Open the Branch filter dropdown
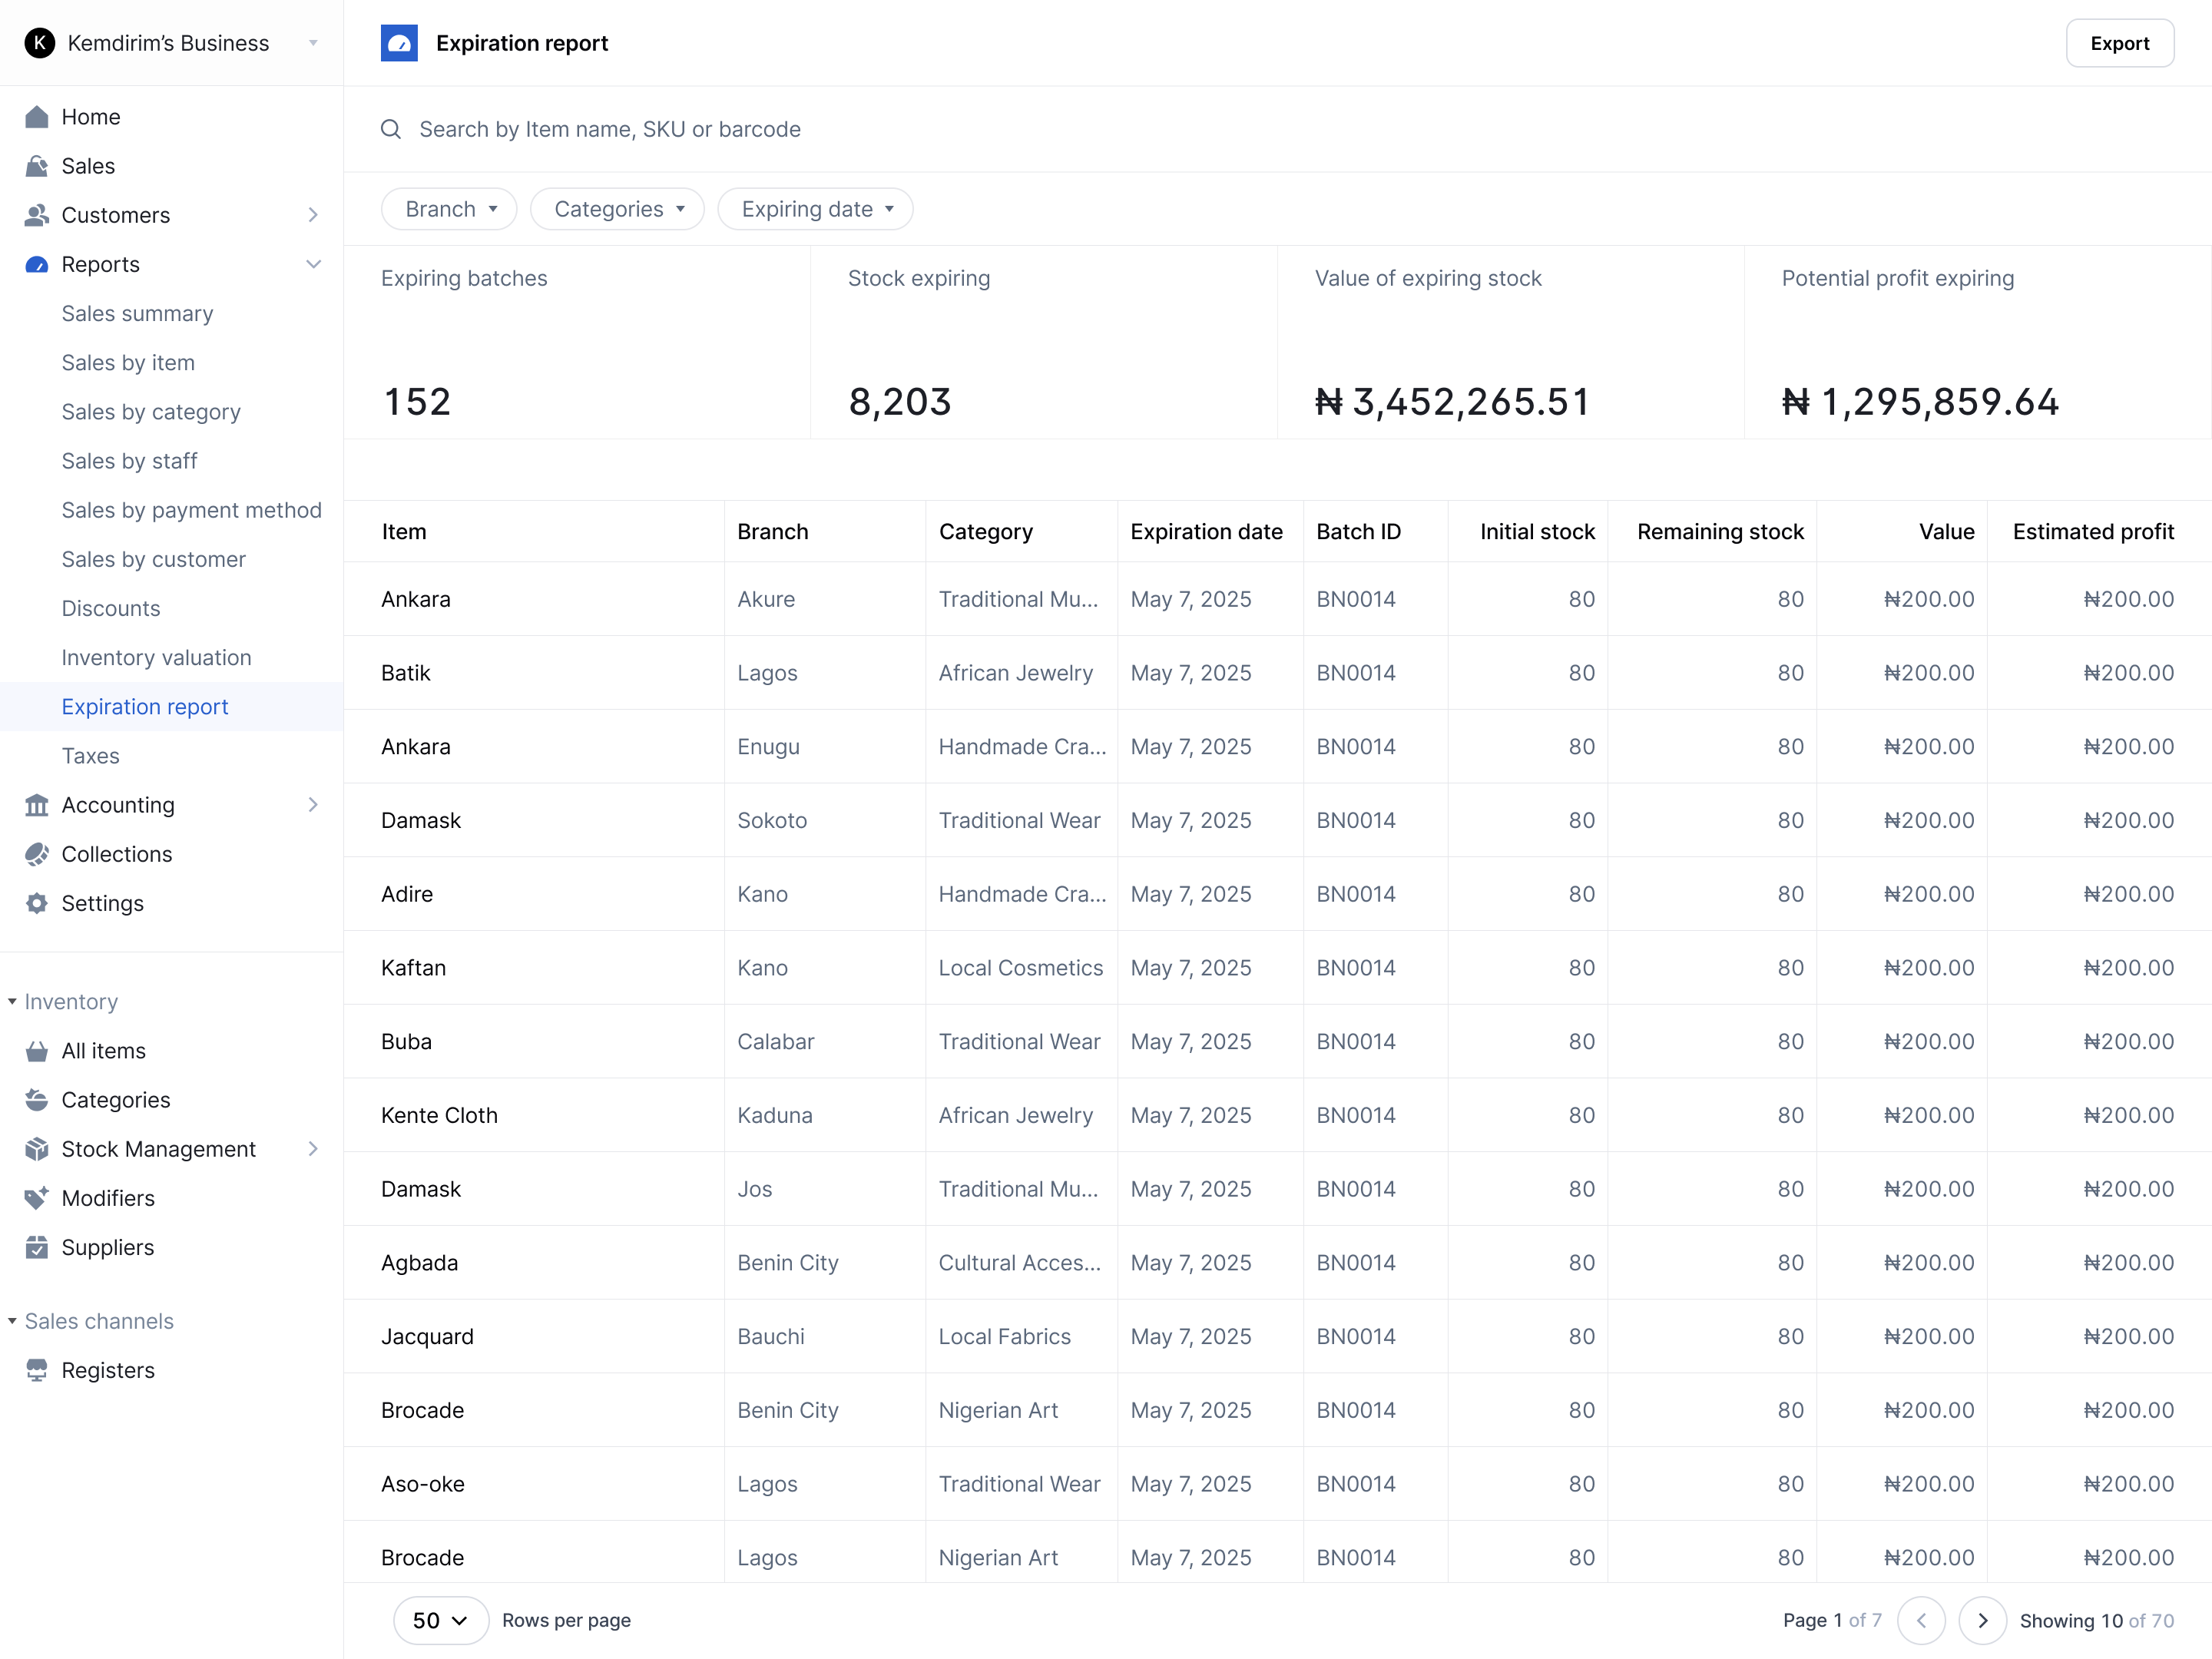The width and height of the screenshot is (2212, 1659). [449, 209]
